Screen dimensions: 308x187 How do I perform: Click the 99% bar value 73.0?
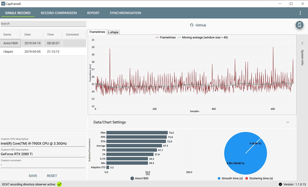tap(170, 137)
